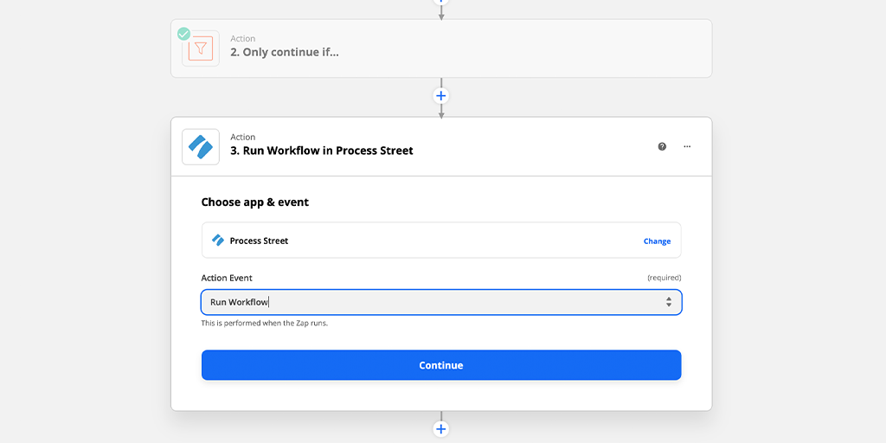
Task: Click the Action Event label
Action: tap(227, 278)
